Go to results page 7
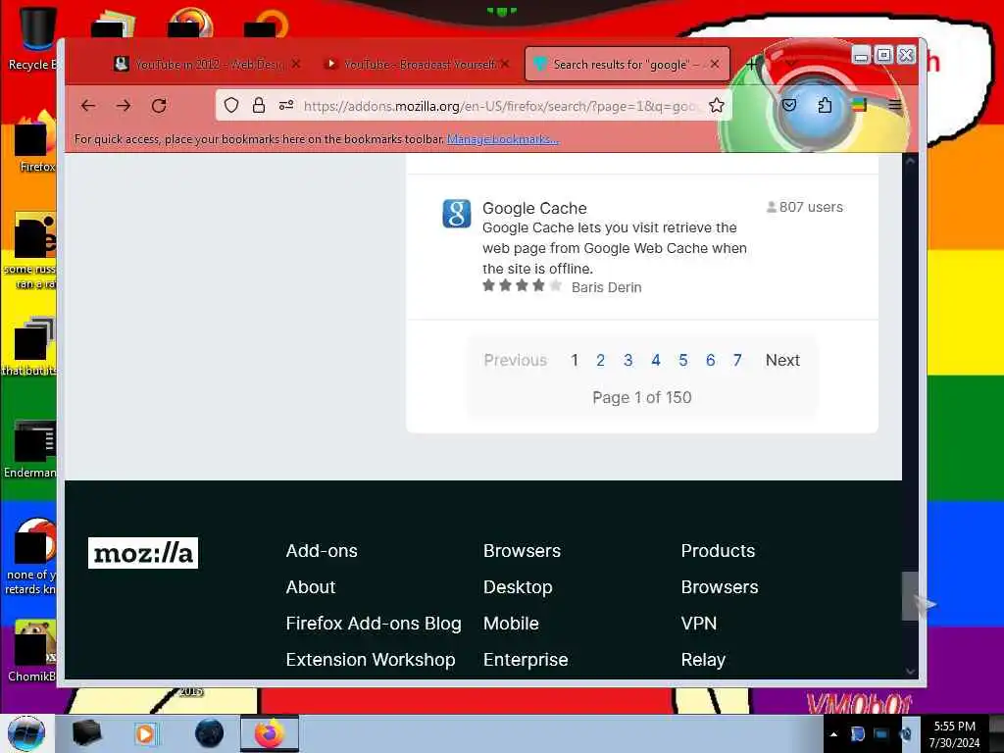The image size is (1004, 753). pyautogui.click(x=737, y=361)
